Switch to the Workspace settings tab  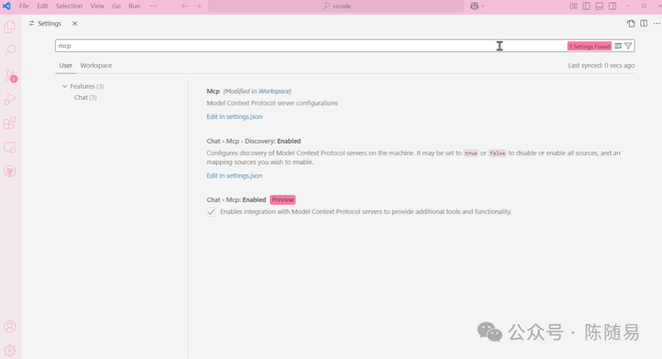(96, 66)
